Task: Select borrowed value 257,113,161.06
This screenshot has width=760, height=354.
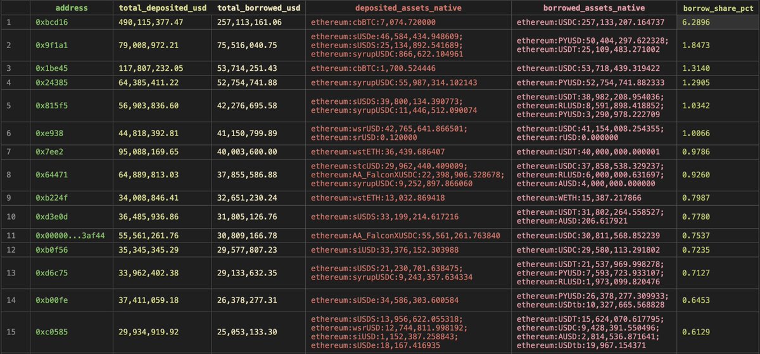Action: pos(250,22)
